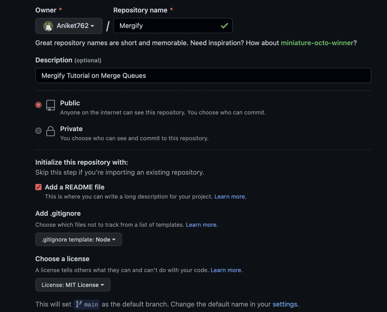
Task: Select the Private visibility radio button
Action: point(38,130)
